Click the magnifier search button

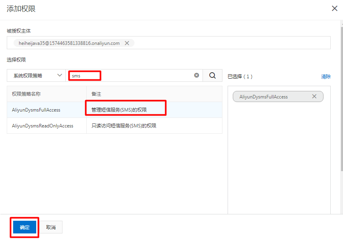coord(212,75)
